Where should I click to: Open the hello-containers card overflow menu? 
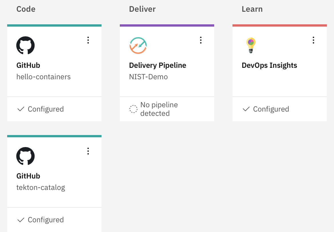click(88, 40)
